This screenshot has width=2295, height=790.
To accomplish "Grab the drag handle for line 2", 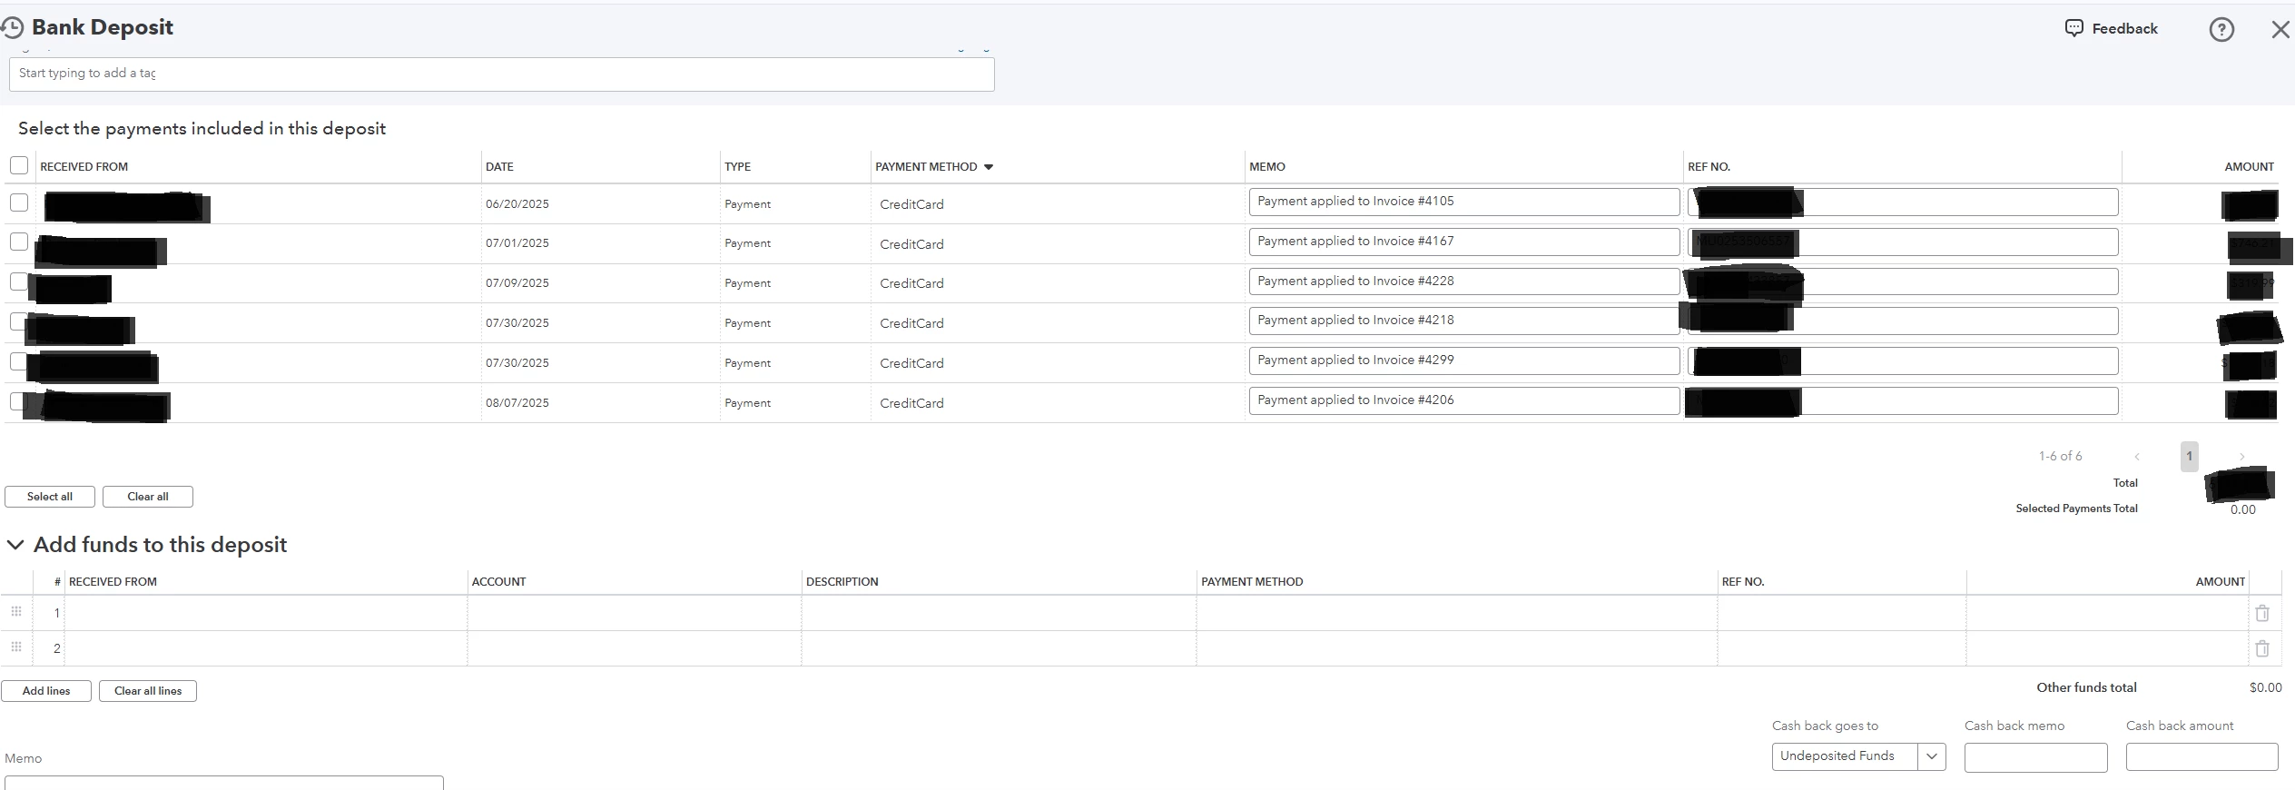I will click(x=16, y=647).
